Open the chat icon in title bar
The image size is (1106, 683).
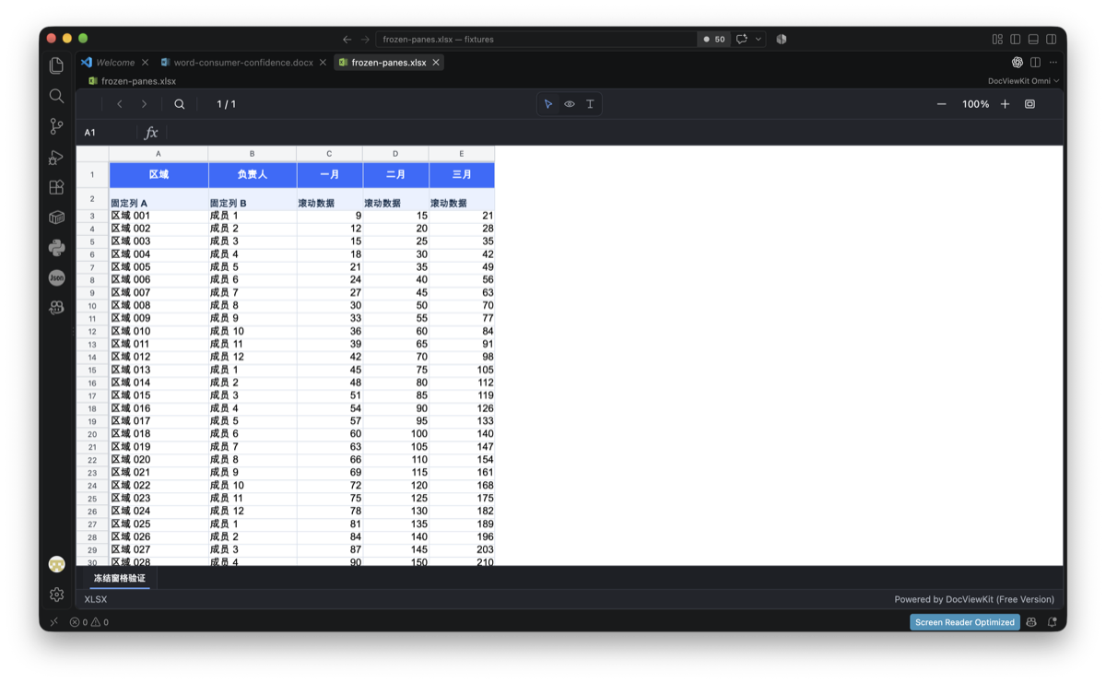(x=741, y=40)
